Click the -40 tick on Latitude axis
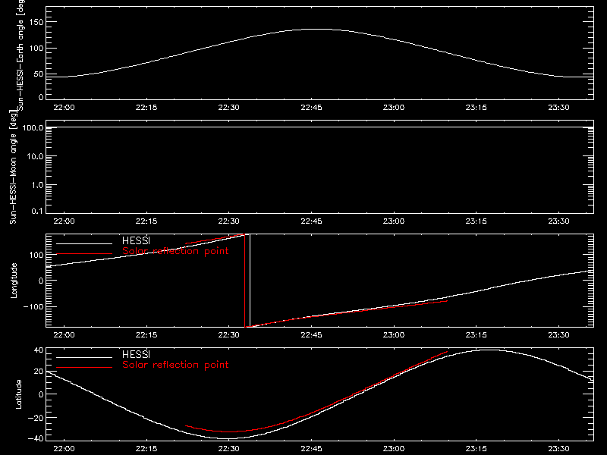607x455 pixels. coord(36,438)
